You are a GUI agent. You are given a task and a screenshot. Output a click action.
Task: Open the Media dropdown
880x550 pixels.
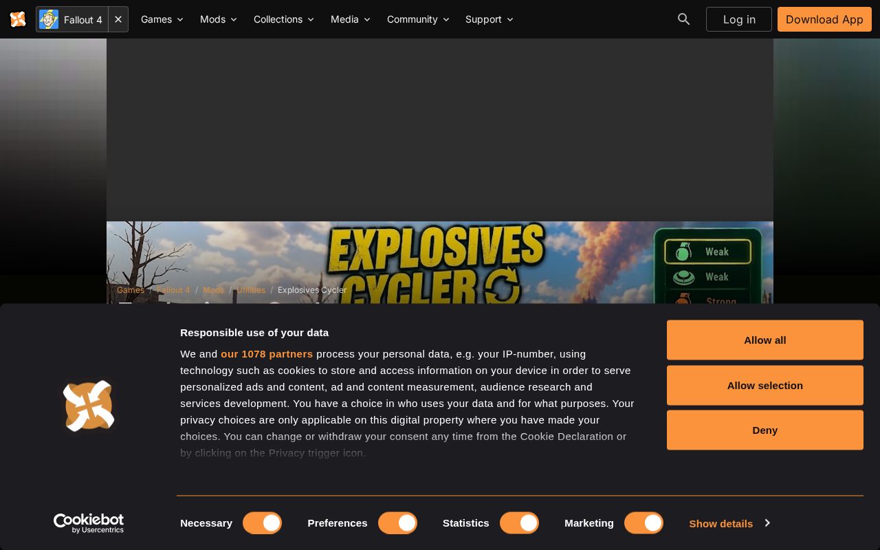click(x=351, y=19)
